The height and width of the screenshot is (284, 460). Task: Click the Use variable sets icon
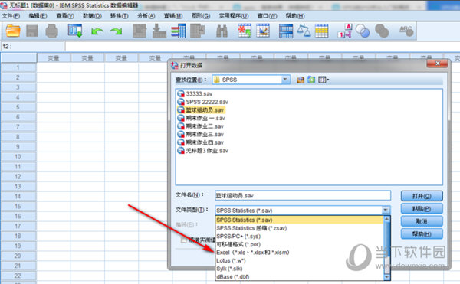point(363,31)
